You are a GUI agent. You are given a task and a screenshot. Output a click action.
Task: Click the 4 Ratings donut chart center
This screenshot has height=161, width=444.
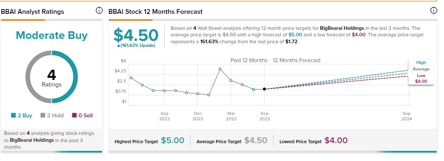click(x=52, y=78)
